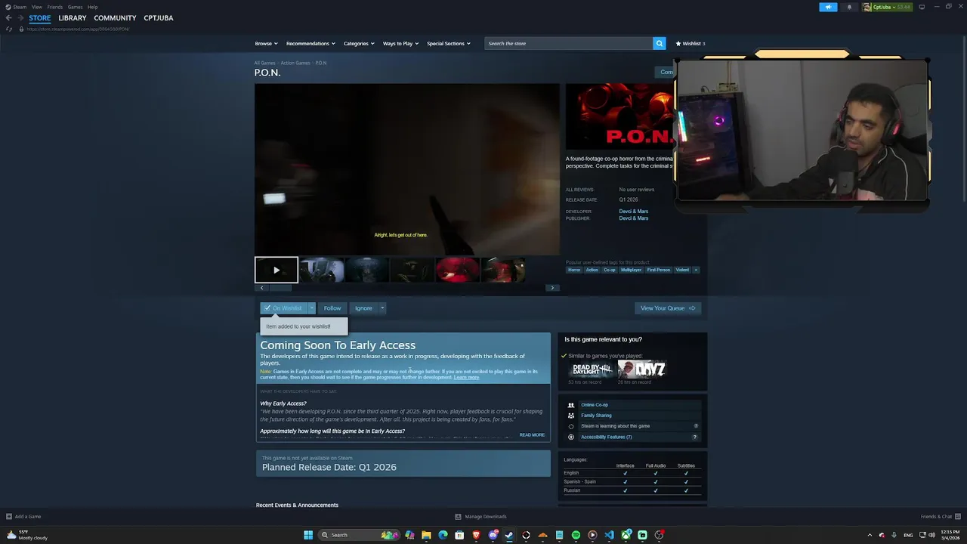This screenshot has height=544, width=967.
Task: Click the Learn more link
Action: [466, 377]
